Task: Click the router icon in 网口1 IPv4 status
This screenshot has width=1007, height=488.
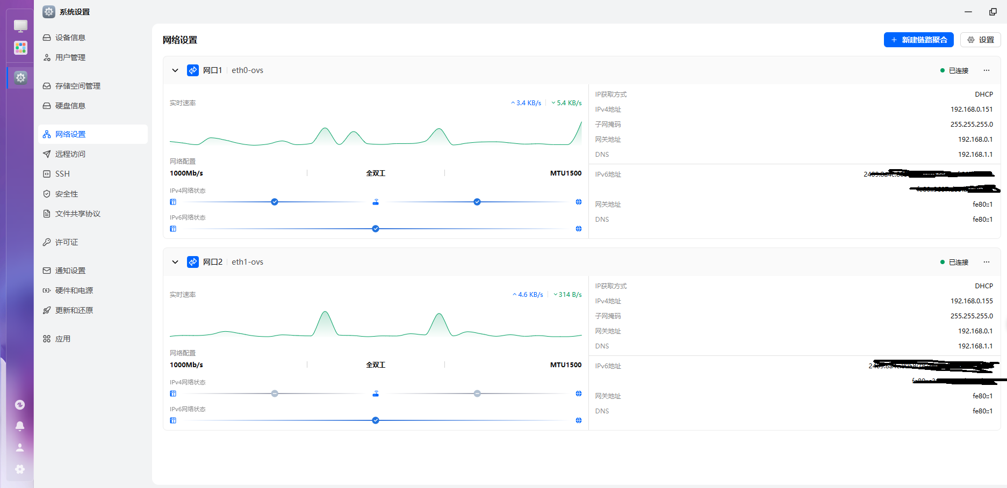Action: pos(376,202)
